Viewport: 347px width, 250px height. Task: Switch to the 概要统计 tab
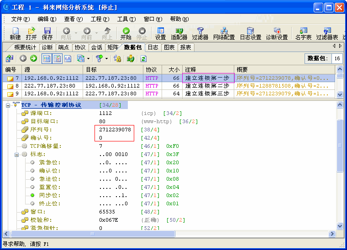(x=25, y=47)
